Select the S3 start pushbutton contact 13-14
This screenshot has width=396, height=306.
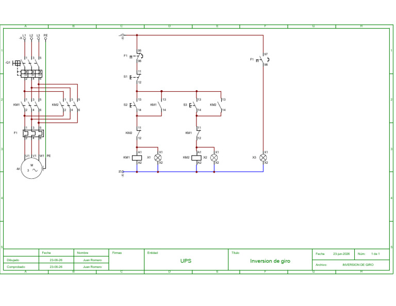[x=195, y=105]
